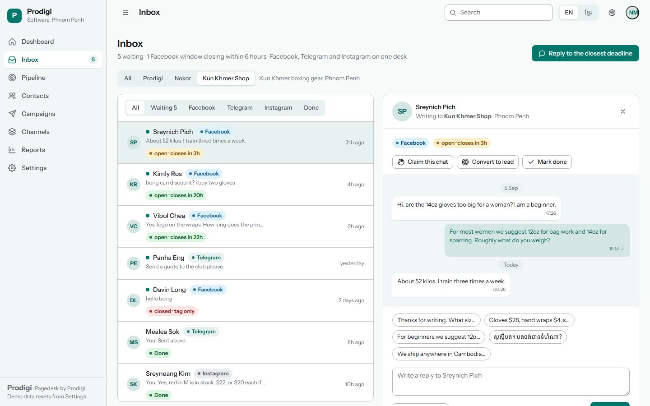Select Inbox in the sidebar

[x=53, y=60]
